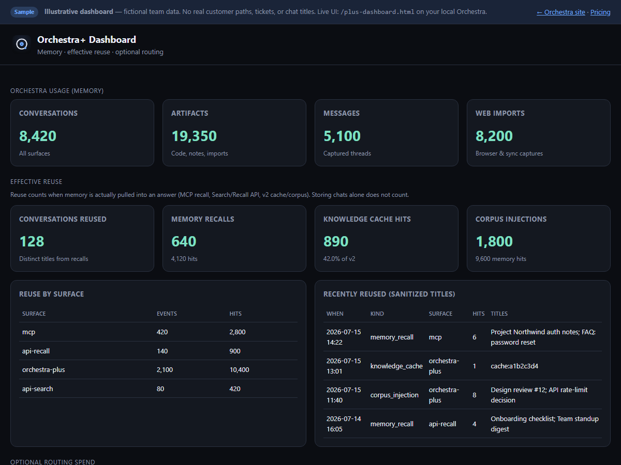Select the Web Imports 8,200 value

point(494,136)
